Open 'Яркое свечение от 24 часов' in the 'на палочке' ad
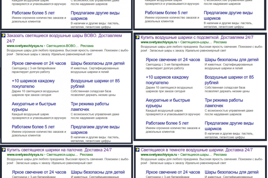This screenshot has width=268, height=178. click(39, 172)
